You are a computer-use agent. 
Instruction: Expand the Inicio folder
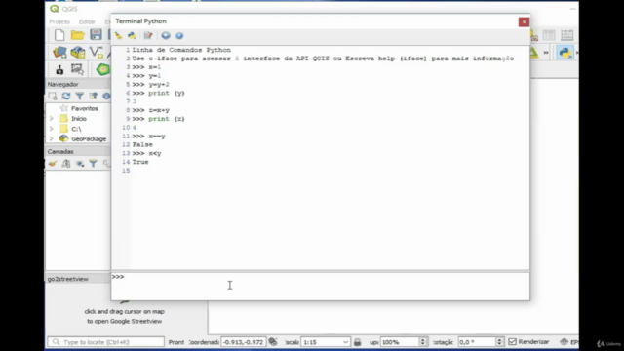(x=52, y=119)
